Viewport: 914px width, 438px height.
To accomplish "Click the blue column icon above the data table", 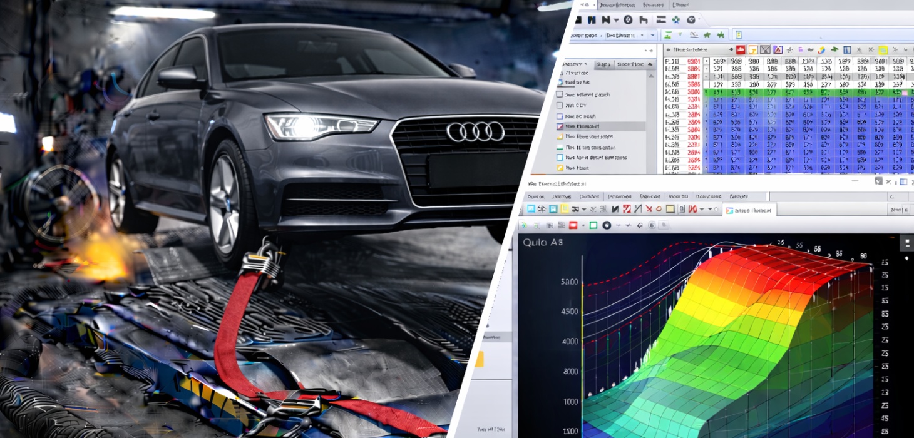I will [846, 50].
